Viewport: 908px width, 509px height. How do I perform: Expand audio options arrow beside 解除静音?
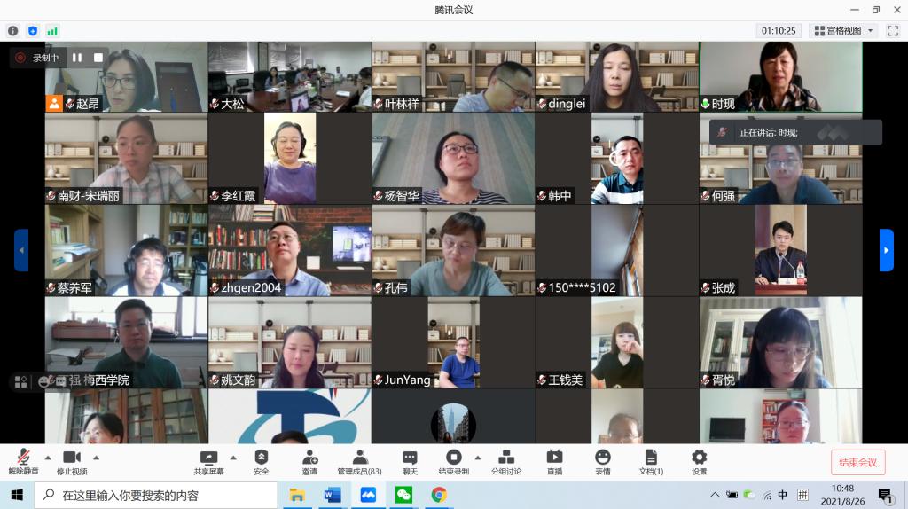click(47, 458)
